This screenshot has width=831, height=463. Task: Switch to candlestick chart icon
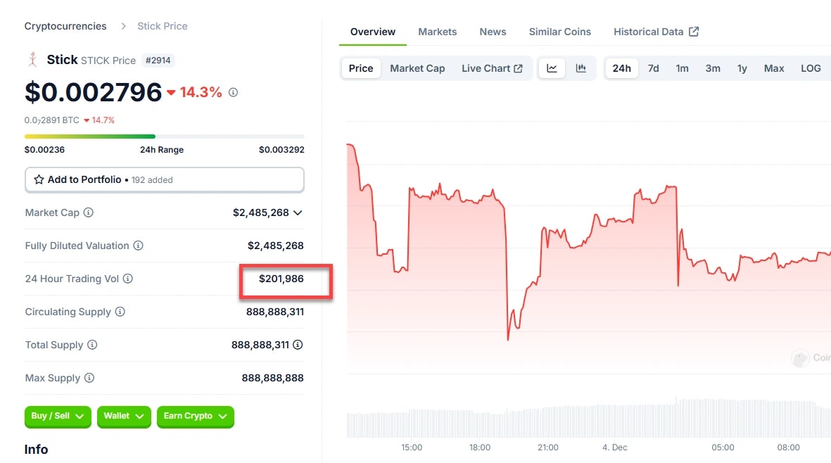pos(581,68)
